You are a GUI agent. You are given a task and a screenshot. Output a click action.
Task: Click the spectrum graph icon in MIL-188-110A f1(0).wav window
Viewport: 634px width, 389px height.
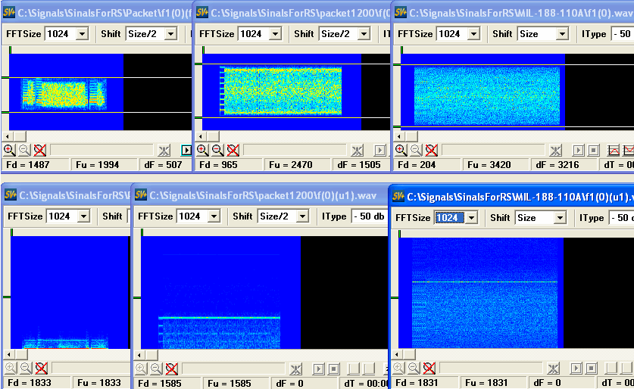(x=614, y=150)
